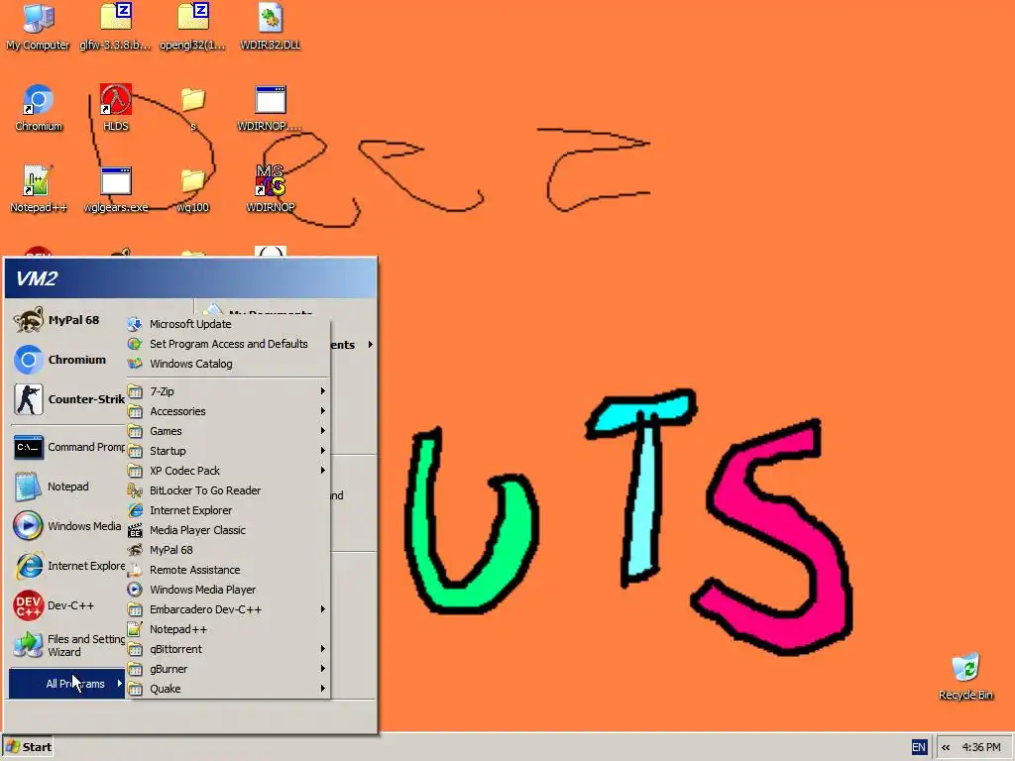Viewport: 1015px width, 761px height.
Task: Launch Chromium desktop shortcut
Action: point(39,107)
